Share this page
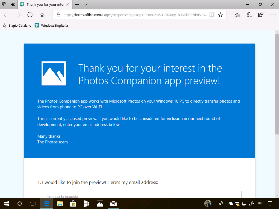The width and height of the screenshot is (279, 209). (261, 15)
